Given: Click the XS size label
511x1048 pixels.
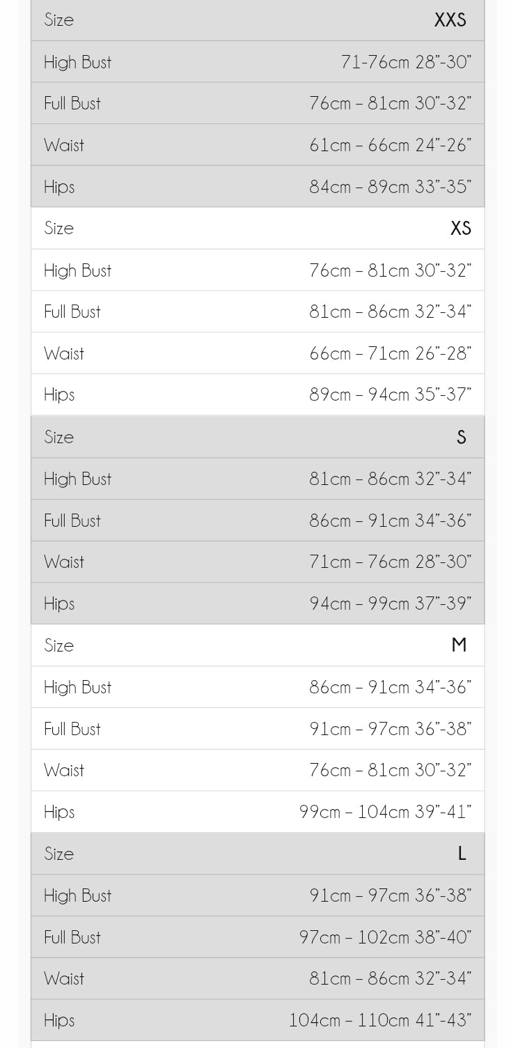Looking at the screenshot, I should [461, 229].
